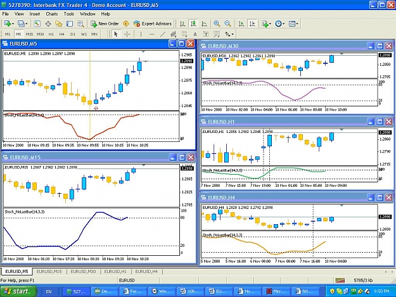Open the Windows start menu
Screen dimensions: 396x297
[x=18, y=291]
